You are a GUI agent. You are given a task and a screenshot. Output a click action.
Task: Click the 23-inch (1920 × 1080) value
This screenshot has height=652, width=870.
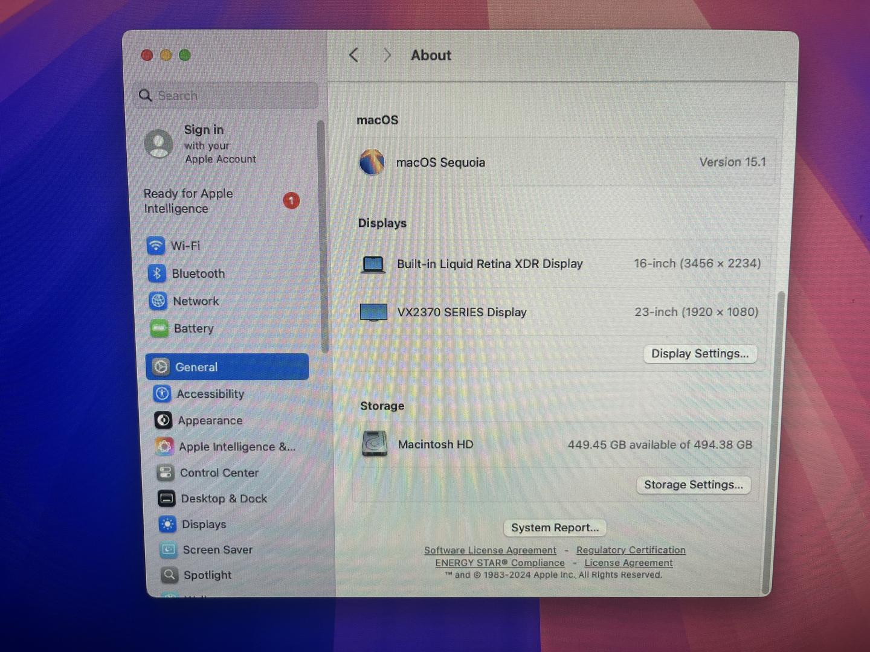tap(696, 312)
